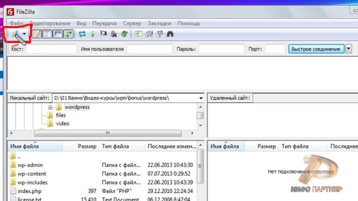The height and width of the screenshot is (201, 358).
Task: Toggle the local directory tree display
Action: (48, 34)
